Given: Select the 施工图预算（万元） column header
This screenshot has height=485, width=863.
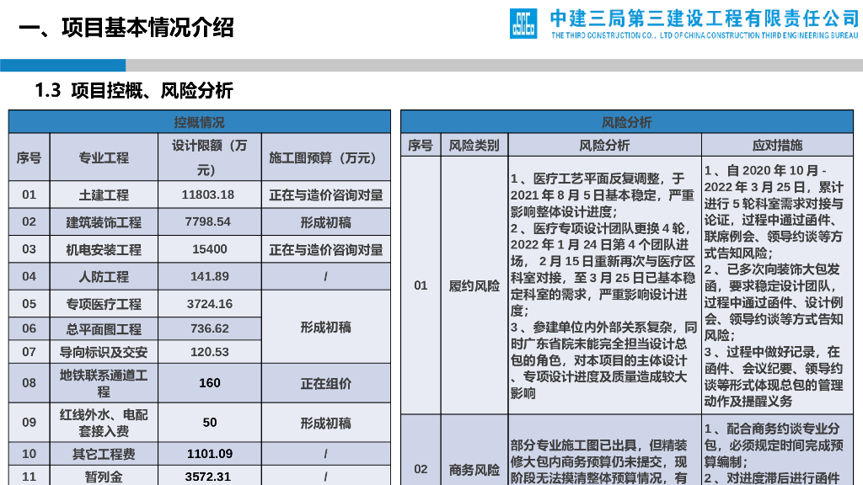Looking at the screenshot, I should click(x=326, y=157).
